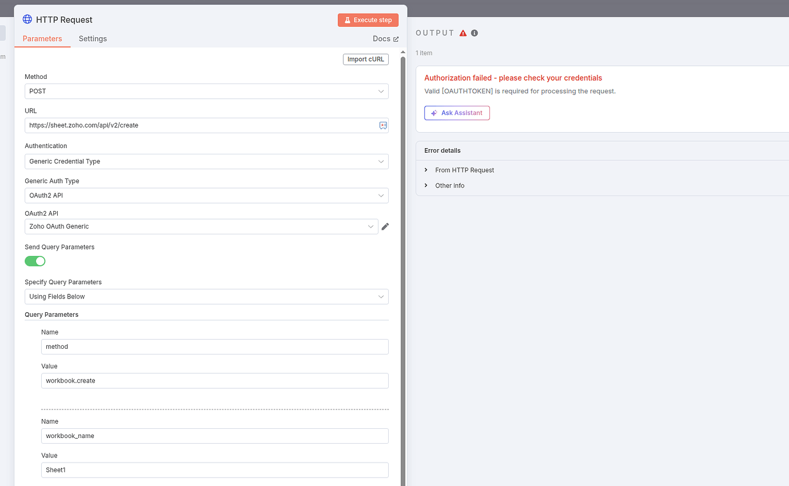This screenshot has width=789, height=486.
Task: Click the alert icon inside Execute step button
Action: point(348,19)
